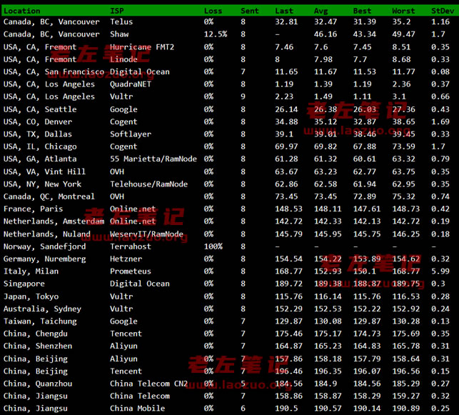The width and height of the screenshot is (459, 415).
Task: Select the Loss column header
Action: pos(213,11)
